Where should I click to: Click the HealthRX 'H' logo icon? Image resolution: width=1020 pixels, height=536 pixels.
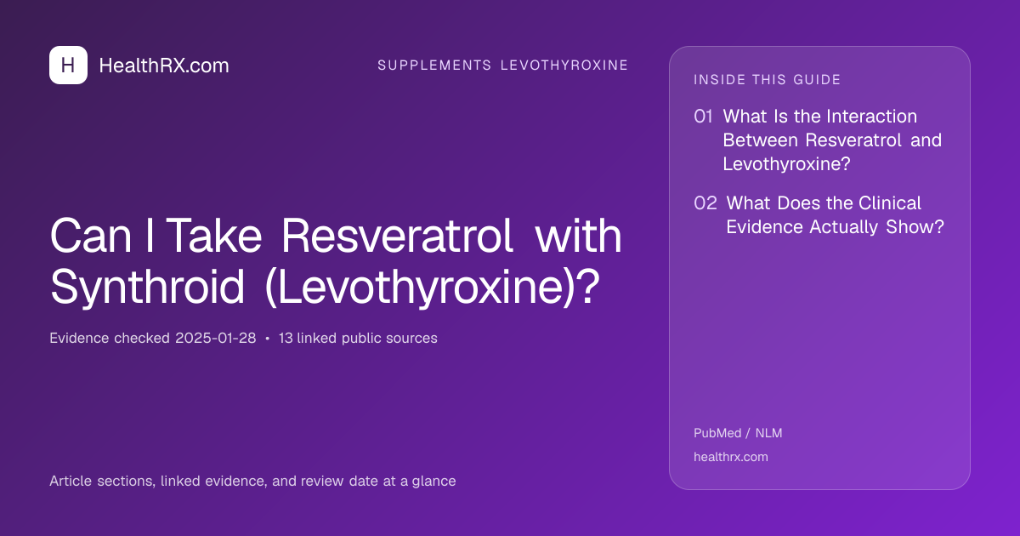point(68,65)
